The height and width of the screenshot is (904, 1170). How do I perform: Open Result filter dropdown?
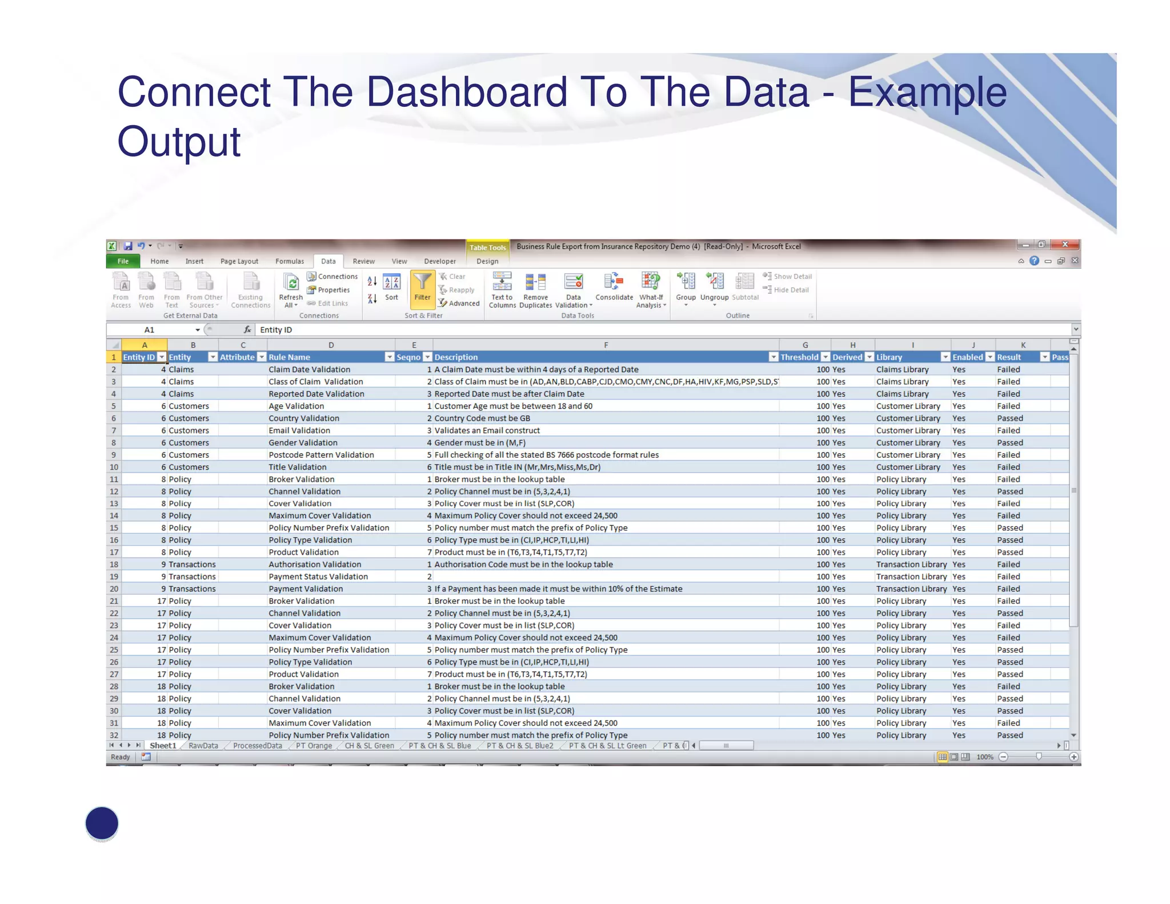click(x=1045, y=357)
